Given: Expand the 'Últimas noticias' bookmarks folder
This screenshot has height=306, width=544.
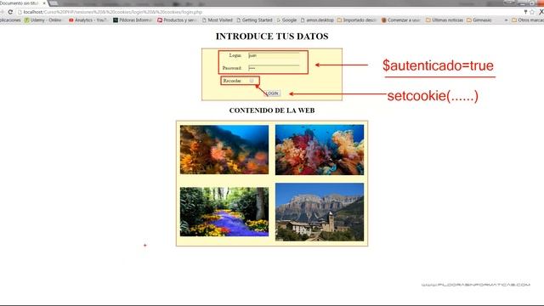Looking at the screenshot, I should pos(445,20).
